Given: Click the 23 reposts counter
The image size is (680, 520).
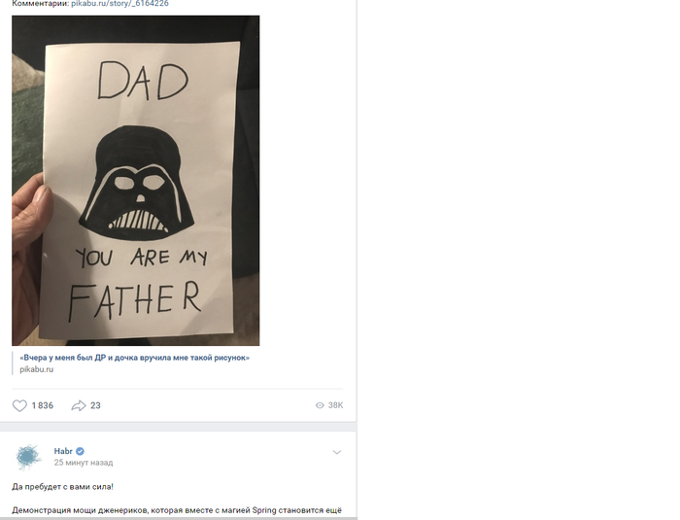Looking at the screenshot, I should pos(95,405).
